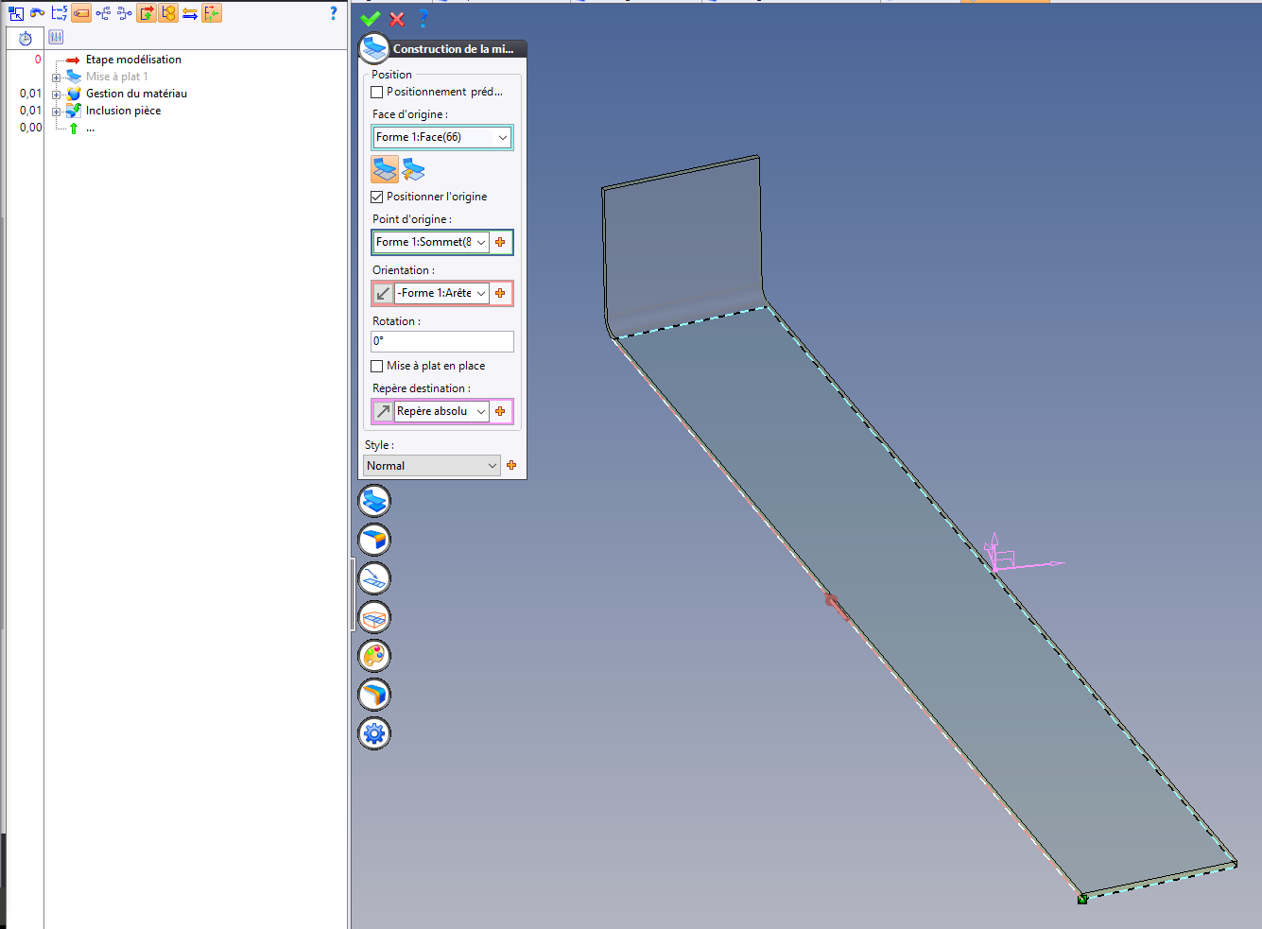Select the stacked-sheets flat pattern mode icon

[385, 169]
